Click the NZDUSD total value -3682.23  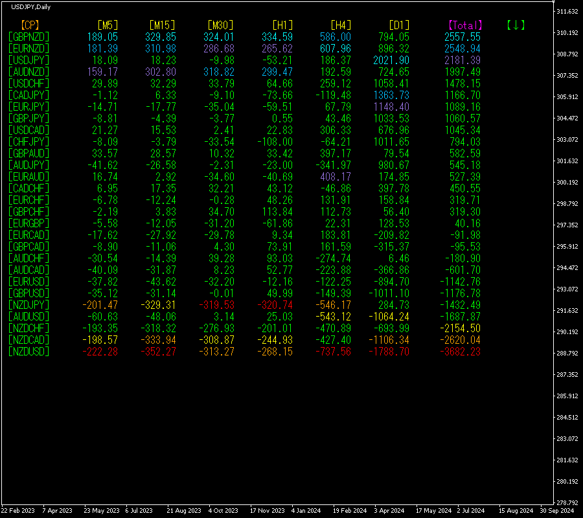(461, 352)
